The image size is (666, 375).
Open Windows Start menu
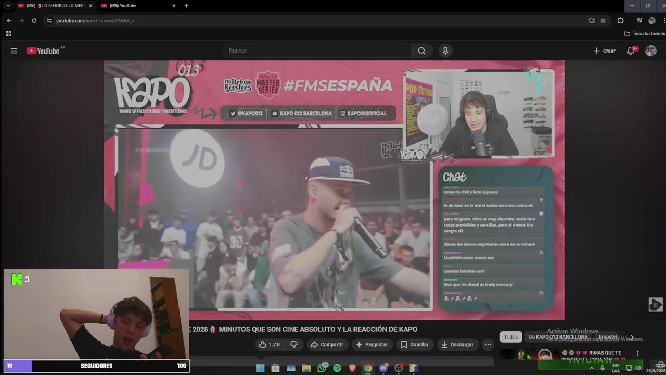260,368
